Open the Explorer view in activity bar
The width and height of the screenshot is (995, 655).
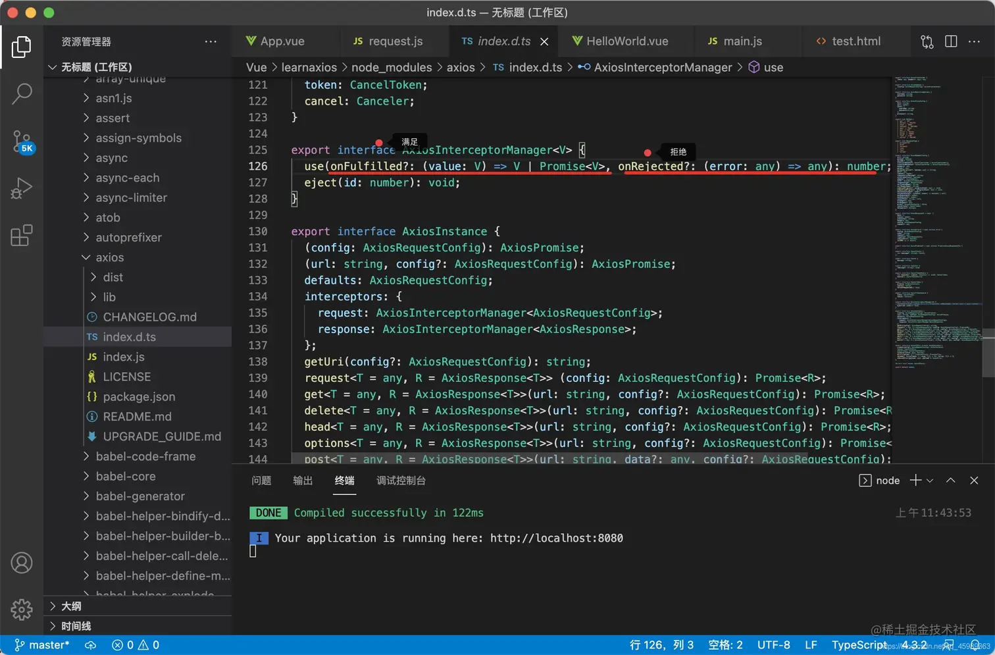[22, 47]
